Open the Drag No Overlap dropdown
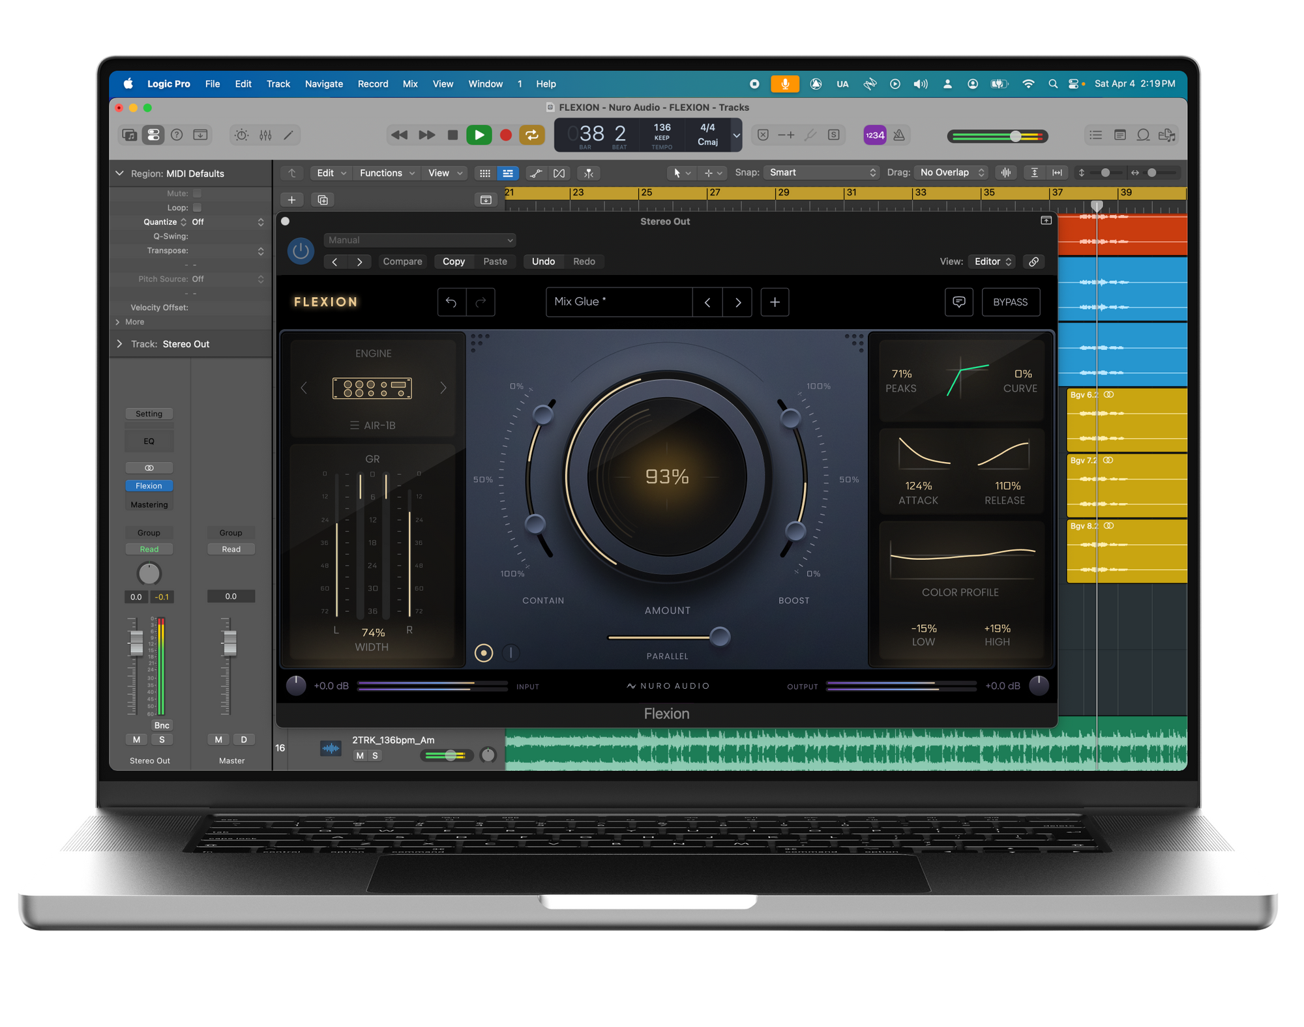The height and width of the screenshot is (1027, 1304). coord(951,173)
